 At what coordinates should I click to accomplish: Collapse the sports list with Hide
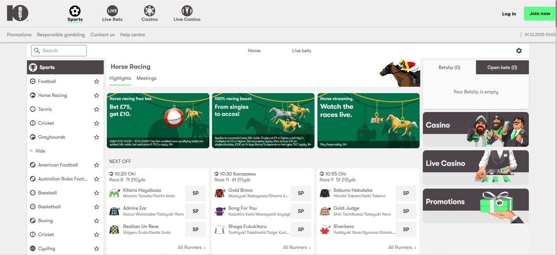37,151
